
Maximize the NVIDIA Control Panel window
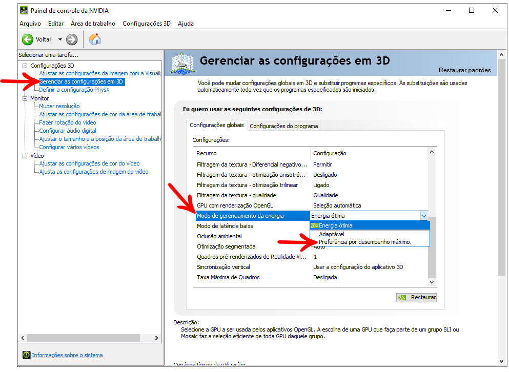click(x=472, y=10)
